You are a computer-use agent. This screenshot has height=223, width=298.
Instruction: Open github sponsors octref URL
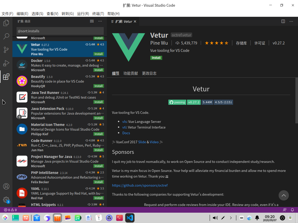pos(140,185)
